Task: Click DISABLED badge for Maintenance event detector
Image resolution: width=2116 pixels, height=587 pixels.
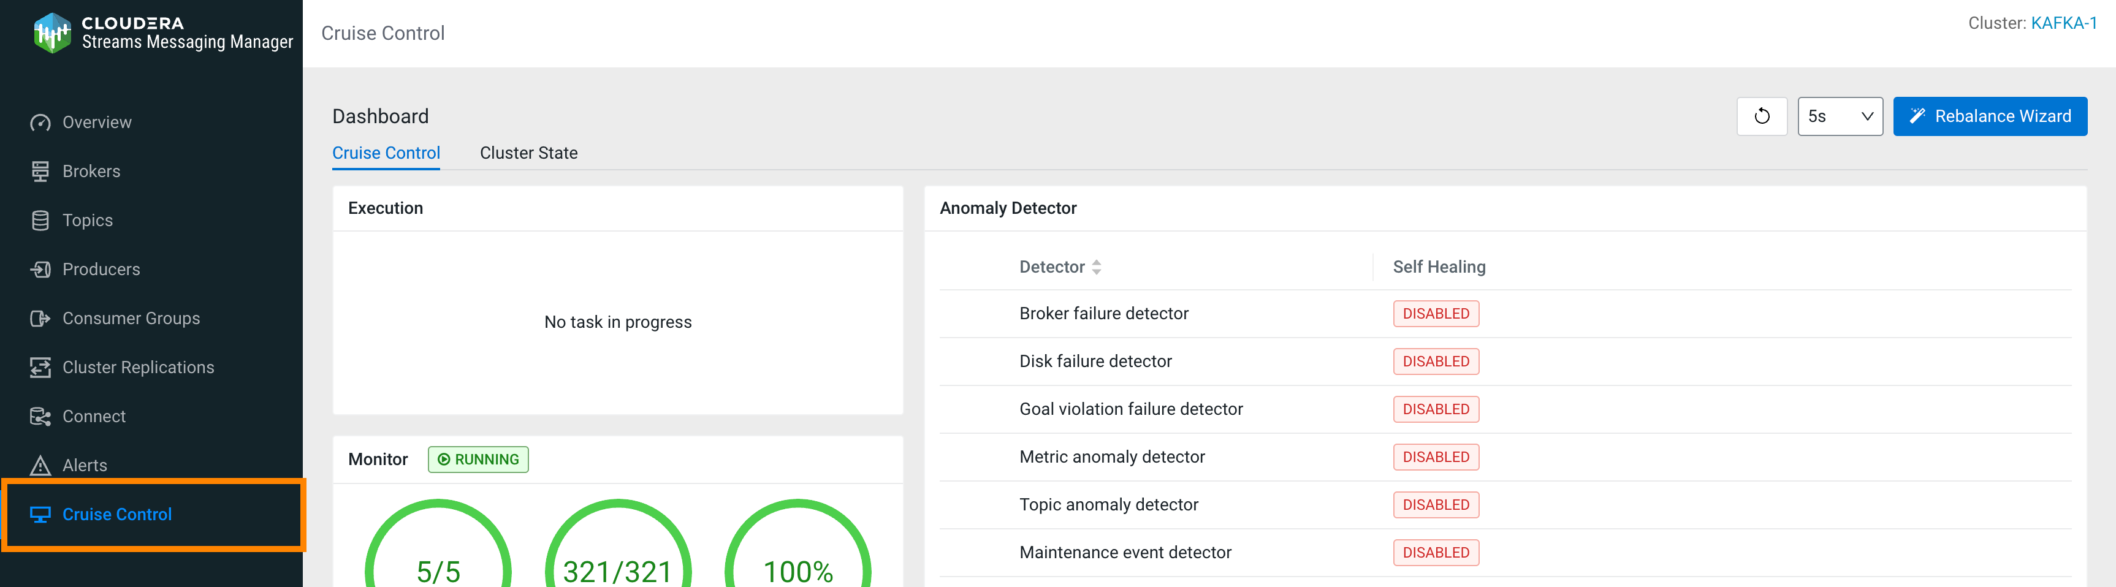Action: pos(1435,553)
